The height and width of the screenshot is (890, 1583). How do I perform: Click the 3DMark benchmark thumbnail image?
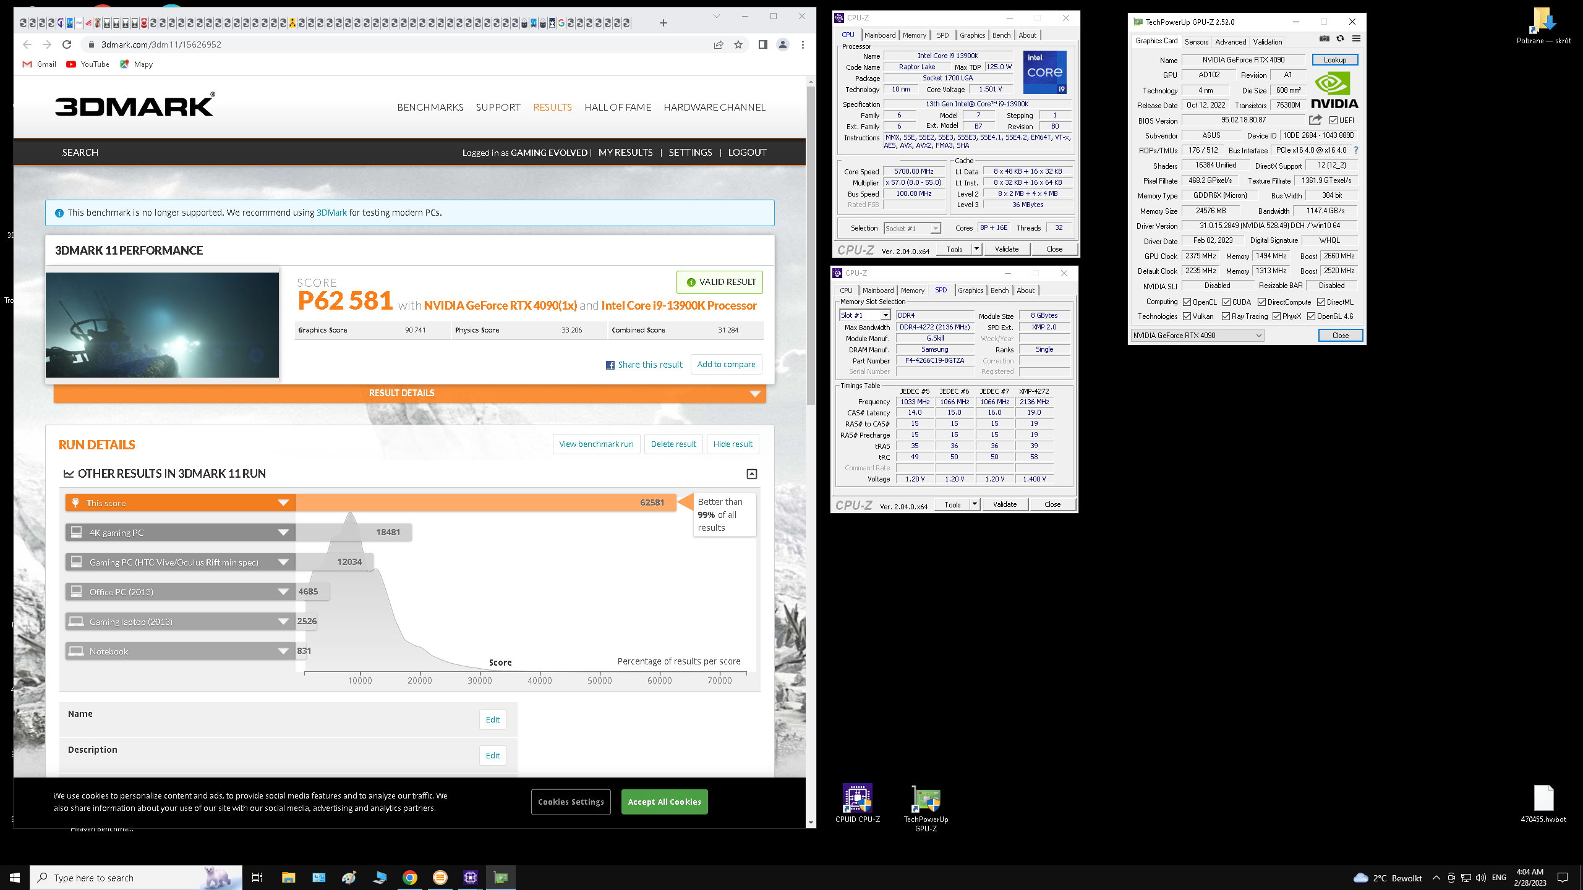[162, 325]
